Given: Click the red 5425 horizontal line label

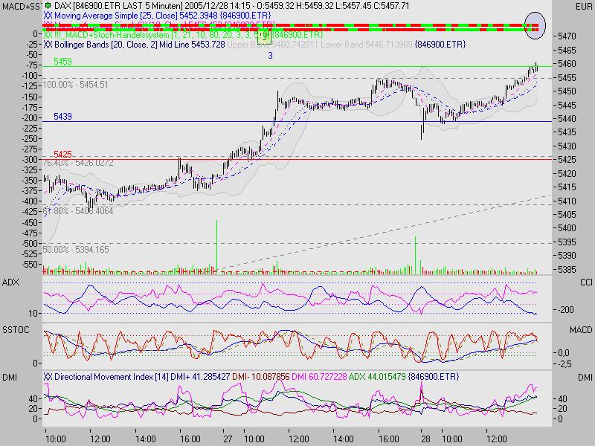Looking at the screenshot, I should click(x=62, y=155).
